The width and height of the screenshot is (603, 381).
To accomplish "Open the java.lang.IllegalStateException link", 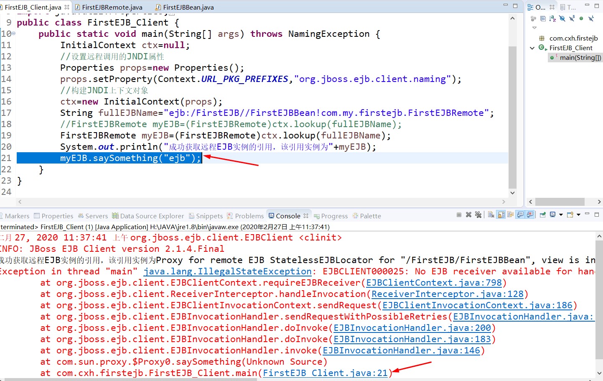I will click(227, 271).
